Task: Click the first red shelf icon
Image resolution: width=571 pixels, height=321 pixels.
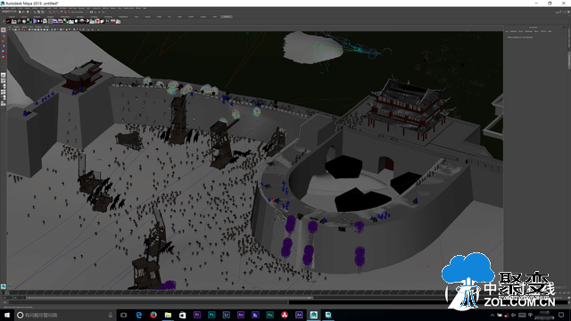Action: 8,21
